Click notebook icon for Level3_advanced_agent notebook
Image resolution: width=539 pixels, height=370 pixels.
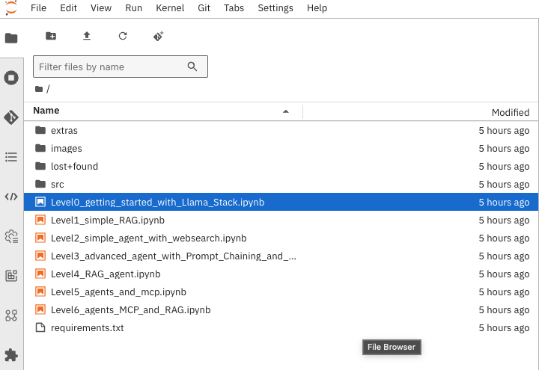pyautogui.click(x=40, y=256)
